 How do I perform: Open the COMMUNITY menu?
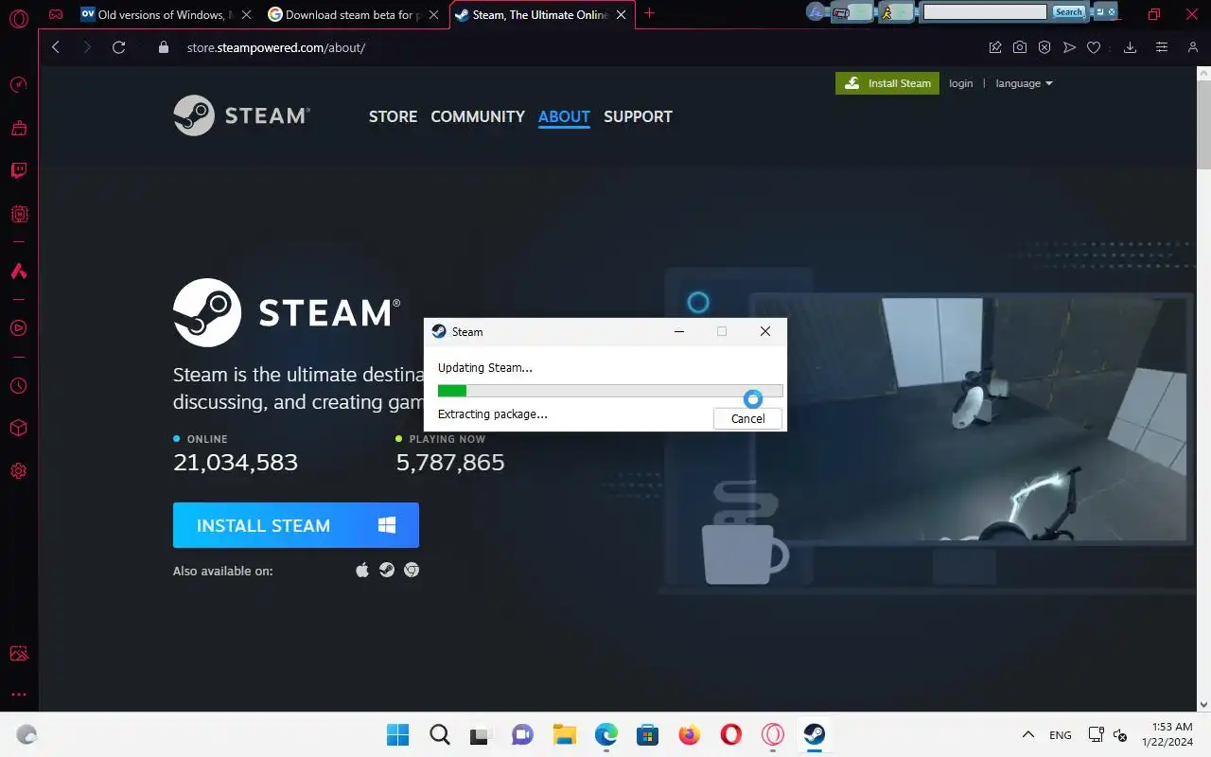(478, 116)
